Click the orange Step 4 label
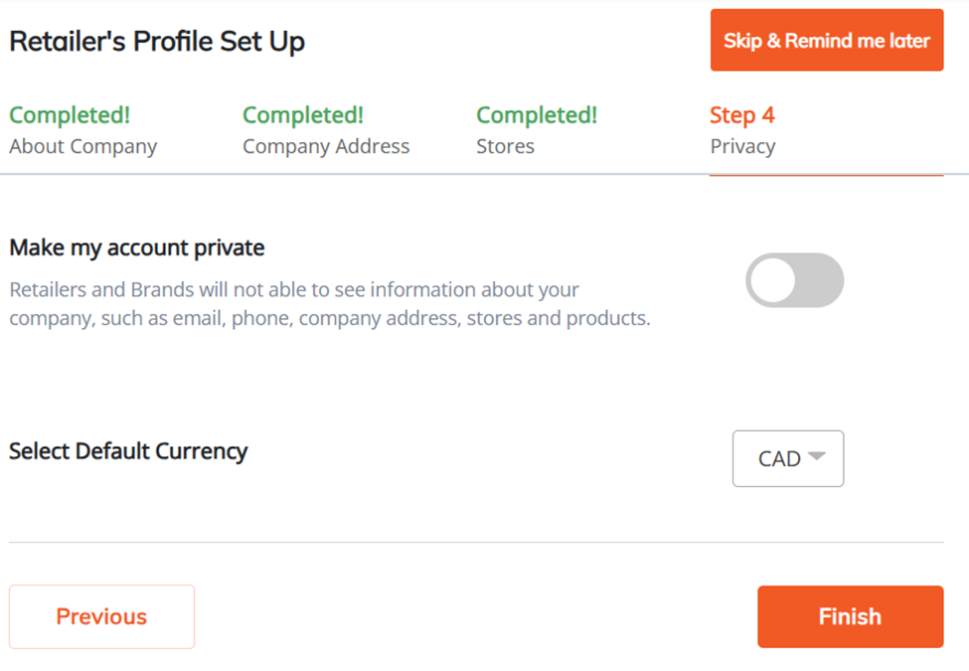 coord(741,115)
